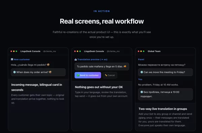This screenshot has height=133, width=202.
Task: Click the package emoji after 'llega mi pedido?'
Action: [x=48, y=65]
